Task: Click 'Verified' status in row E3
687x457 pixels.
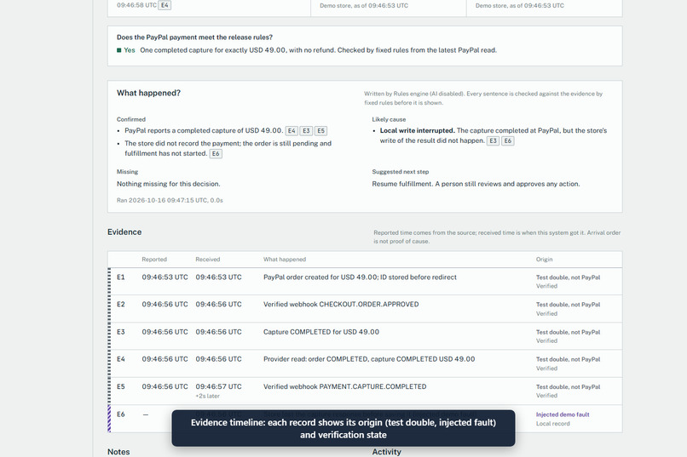Action: pyautogui.click(x=547, y=341)
